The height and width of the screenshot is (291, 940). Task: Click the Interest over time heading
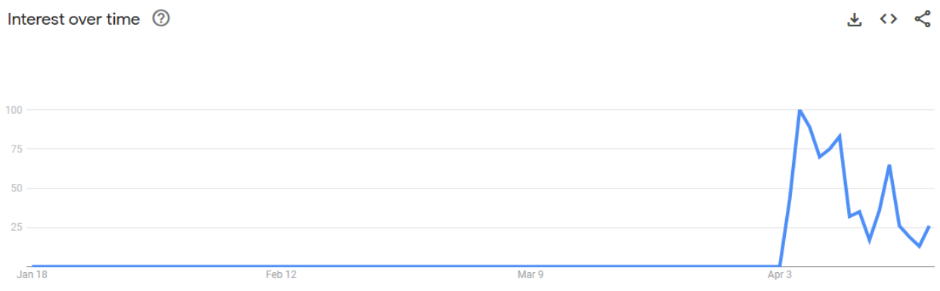(73, 20)
